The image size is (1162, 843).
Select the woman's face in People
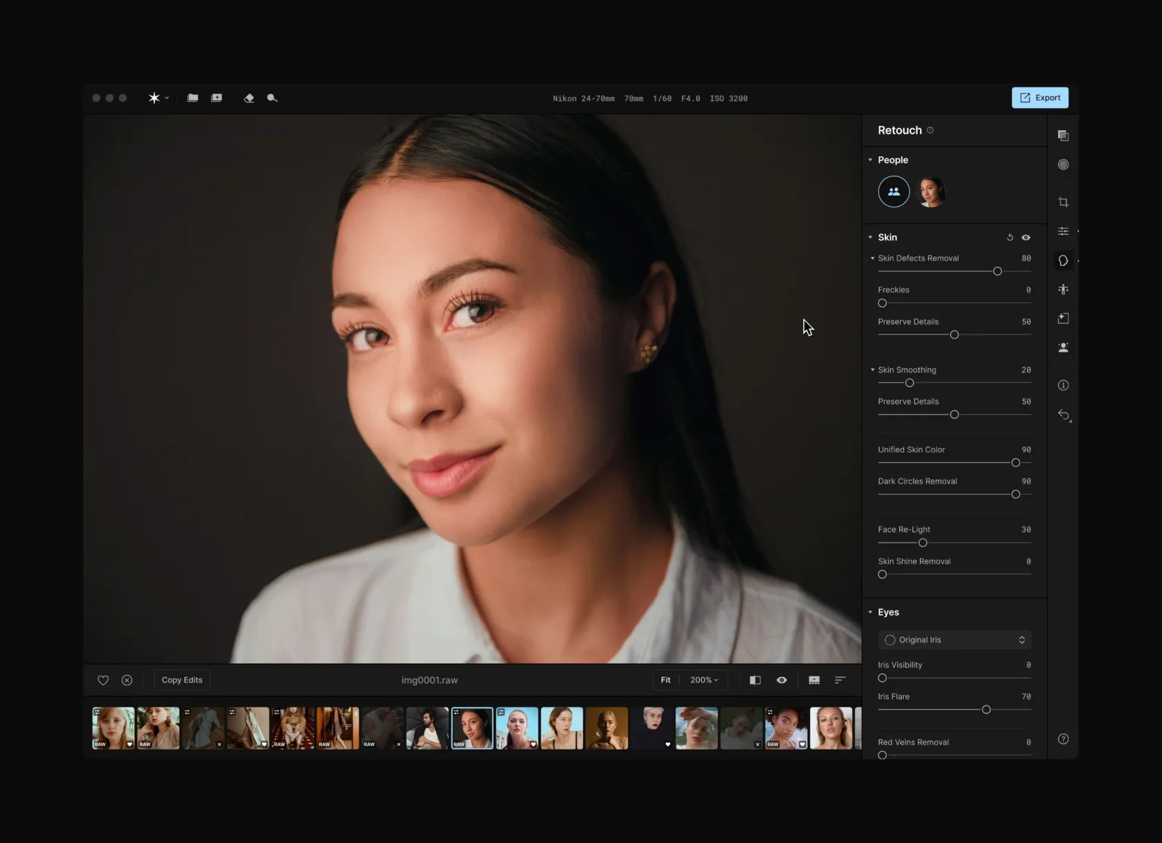click(x=931, y=192)
